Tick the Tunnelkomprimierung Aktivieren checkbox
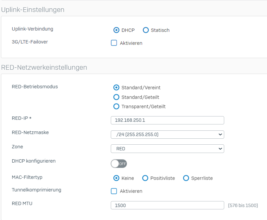 tap(114, 191)
